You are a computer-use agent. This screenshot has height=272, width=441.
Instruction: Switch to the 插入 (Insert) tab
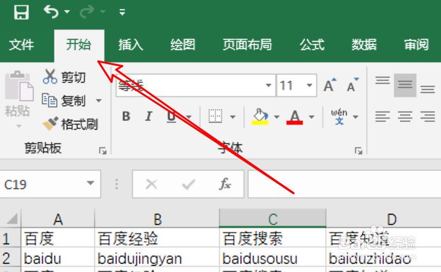[131, 44]
